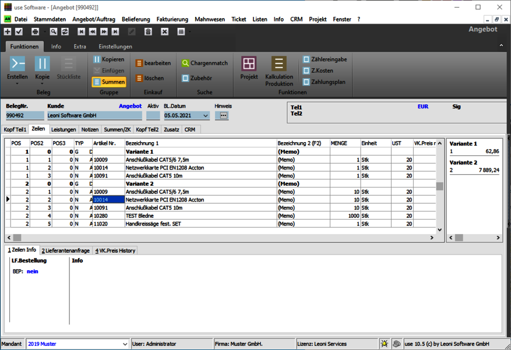Click the magnifier search icon in toolbar

tap(53, 31)
